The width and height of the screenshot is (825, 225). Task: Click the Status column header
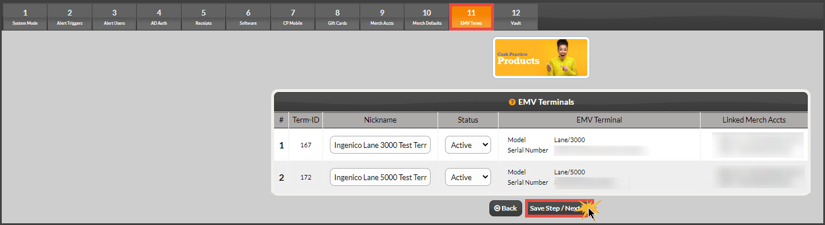point(468,120)
